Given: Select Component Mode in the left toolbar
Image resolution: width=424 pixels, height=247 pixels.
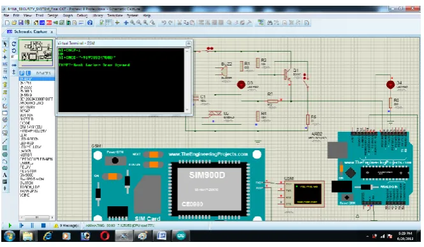Looking at the screenshot, I should coord(5,50).
